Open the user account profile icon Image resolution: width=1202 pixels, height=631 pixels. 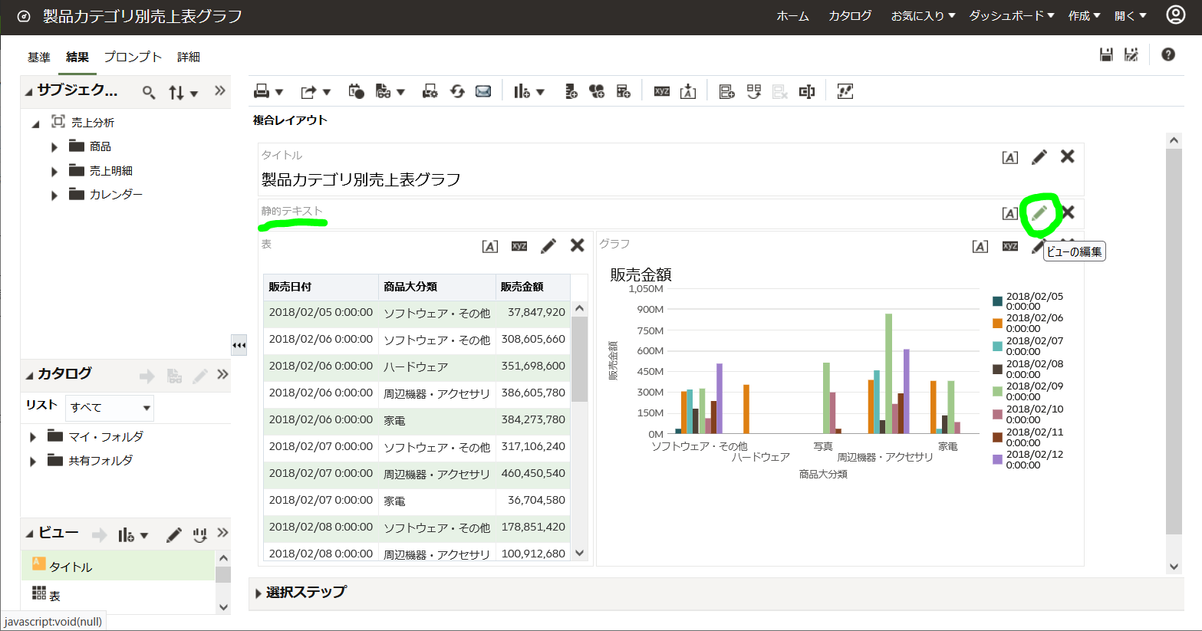point(1175,15)
